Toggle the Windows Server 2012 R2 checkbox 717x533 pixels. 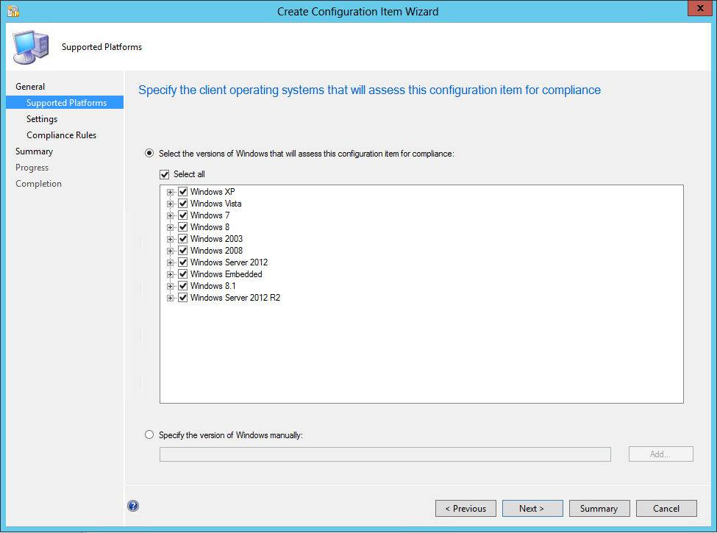click(x=182, y=297)
